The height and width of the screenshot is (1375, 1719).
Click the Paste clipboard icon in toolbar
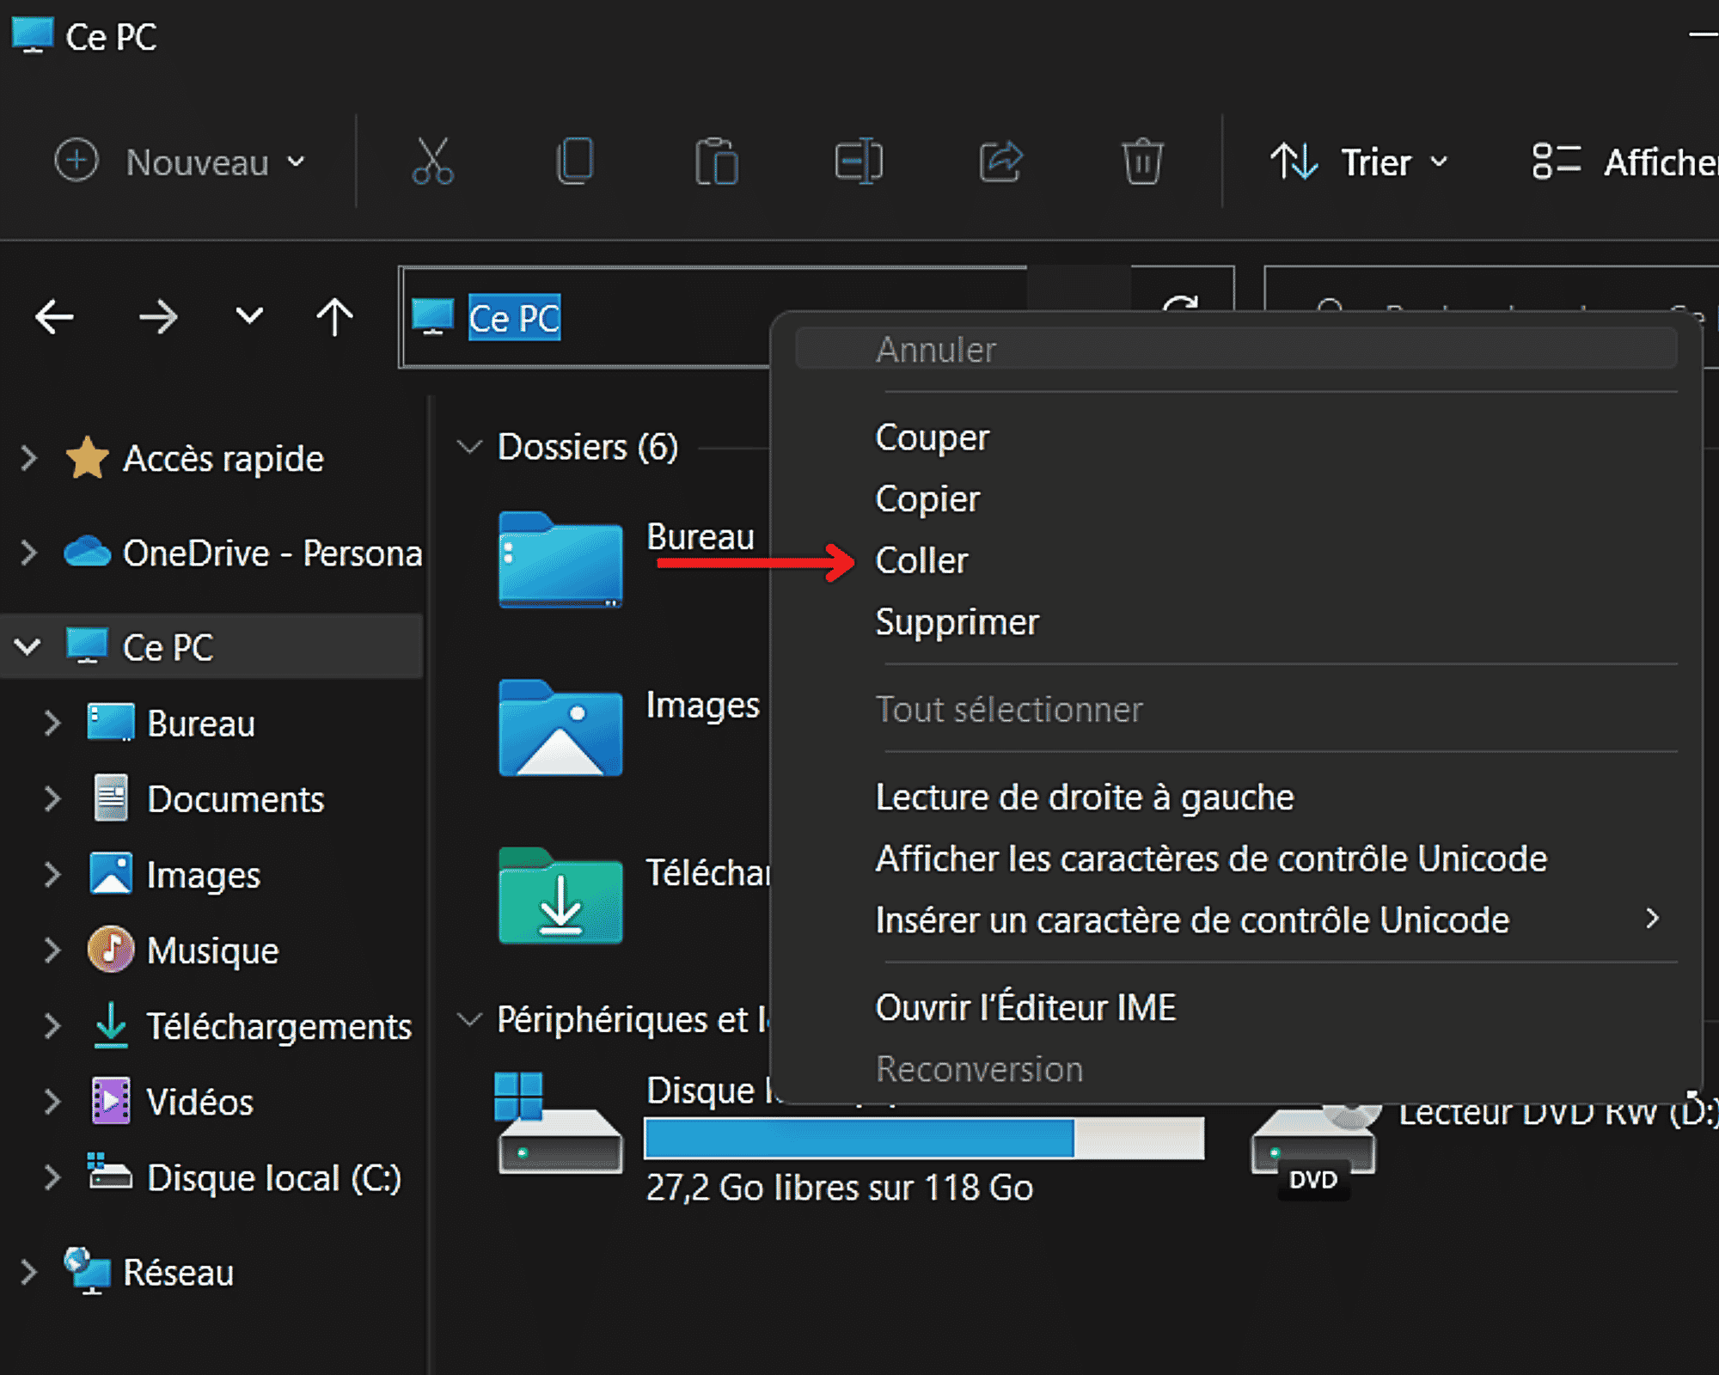tap(717, 162)
